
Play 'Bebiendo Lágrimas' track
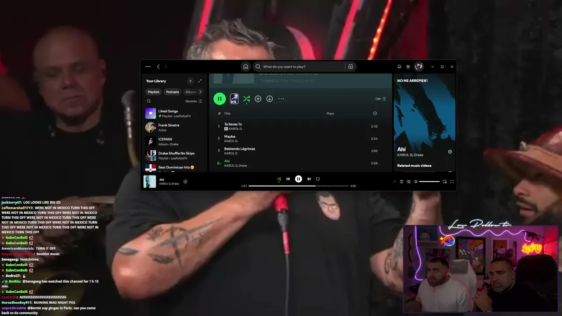pyautogui.click(x=300, y=151)
